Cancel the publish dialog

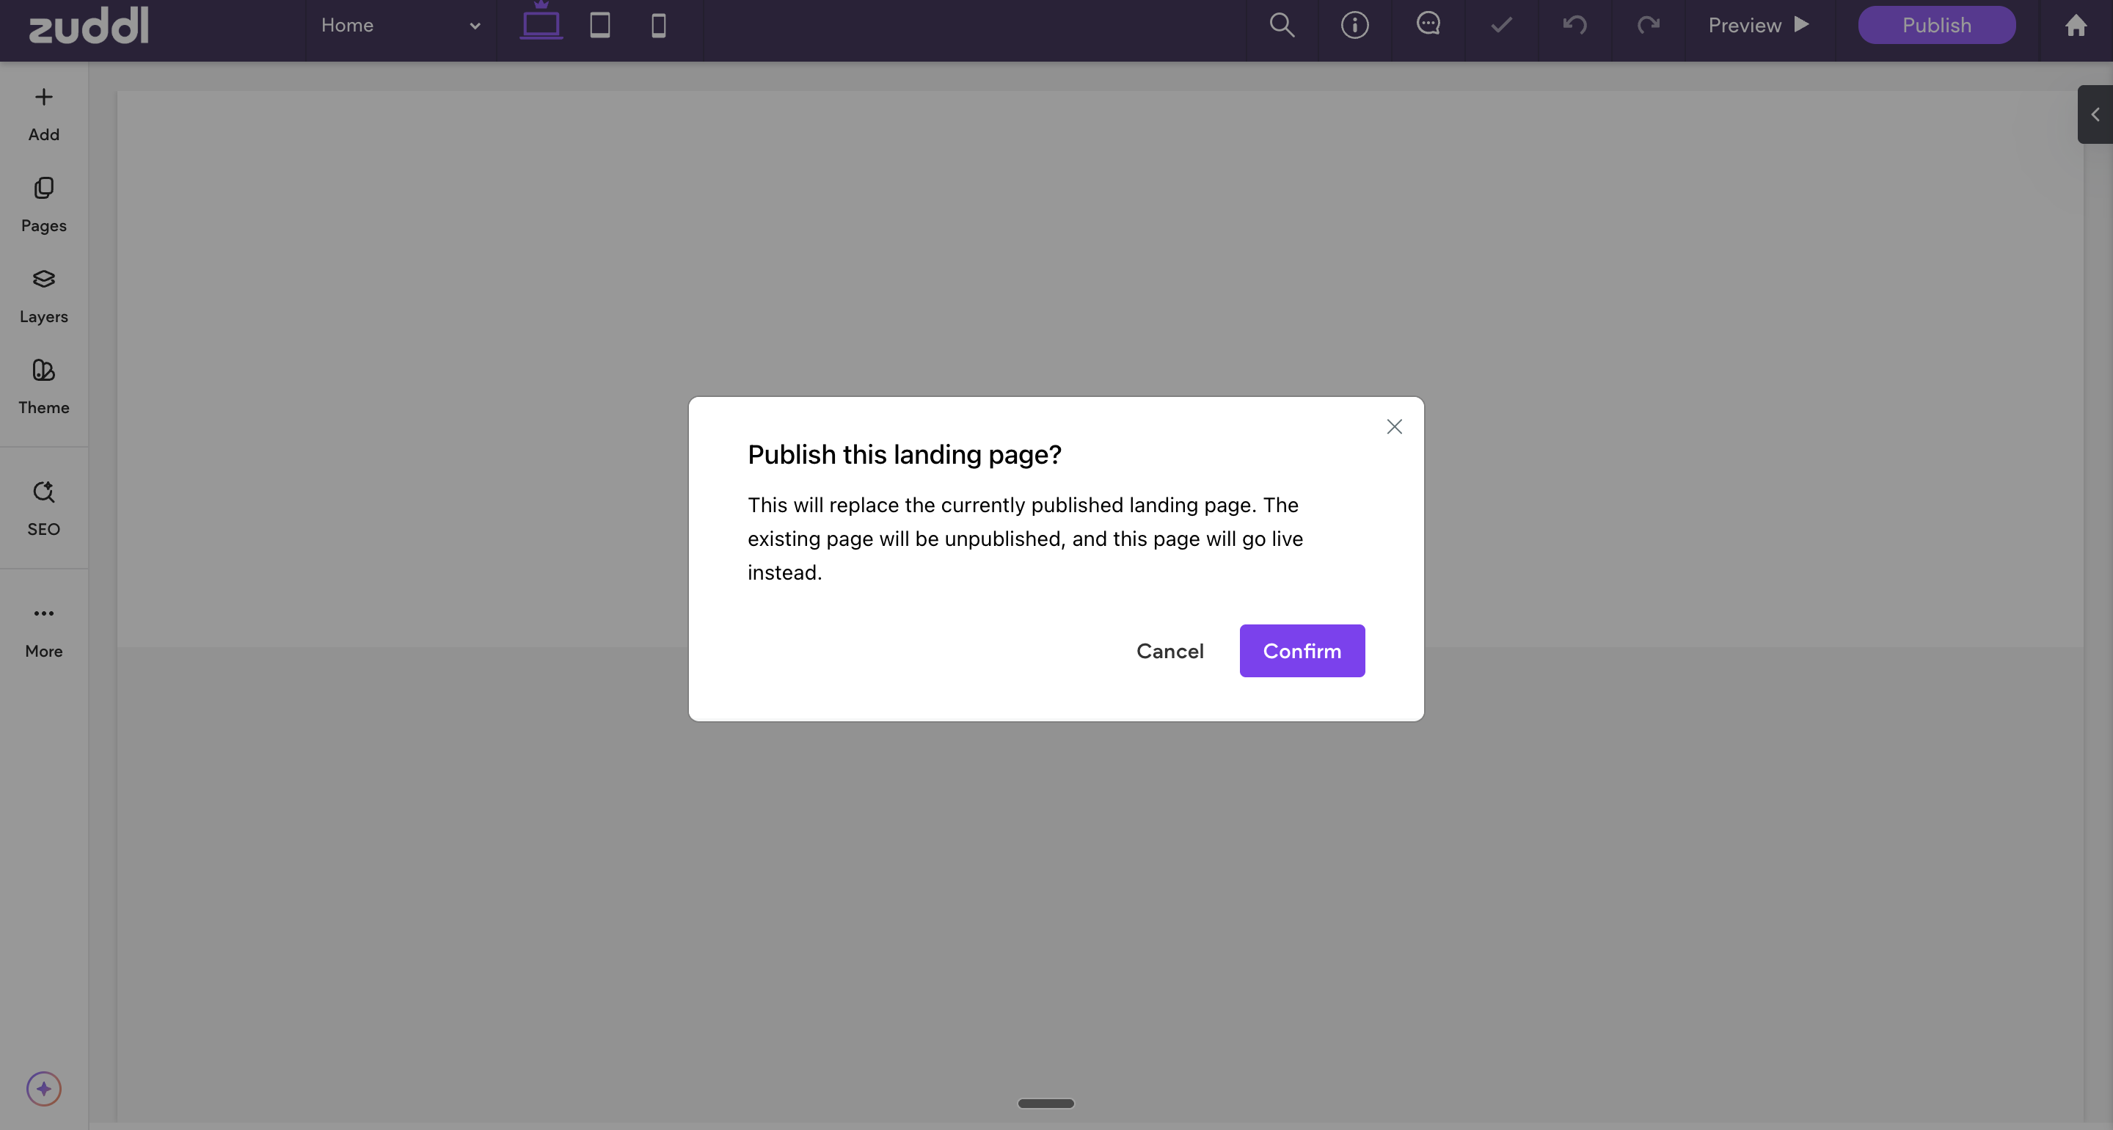pyautogui.click(x=1169, y=651)
